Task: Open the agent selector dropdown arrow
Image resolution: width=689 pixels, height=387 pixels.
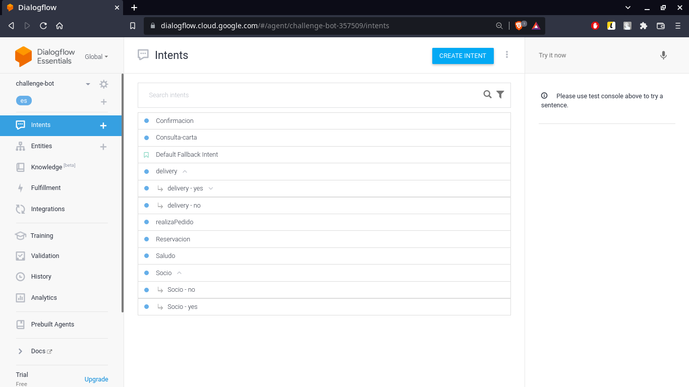Action: coord(87,84)
